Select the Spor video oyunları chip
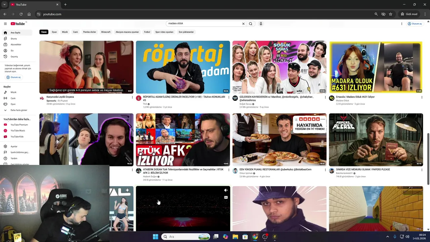The image size is (430, 242). 164,32
